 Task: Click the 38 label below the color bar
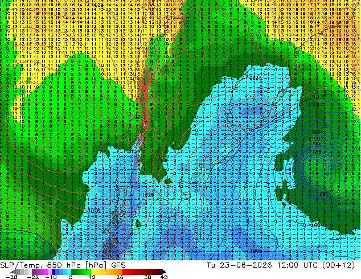[148, 277]
